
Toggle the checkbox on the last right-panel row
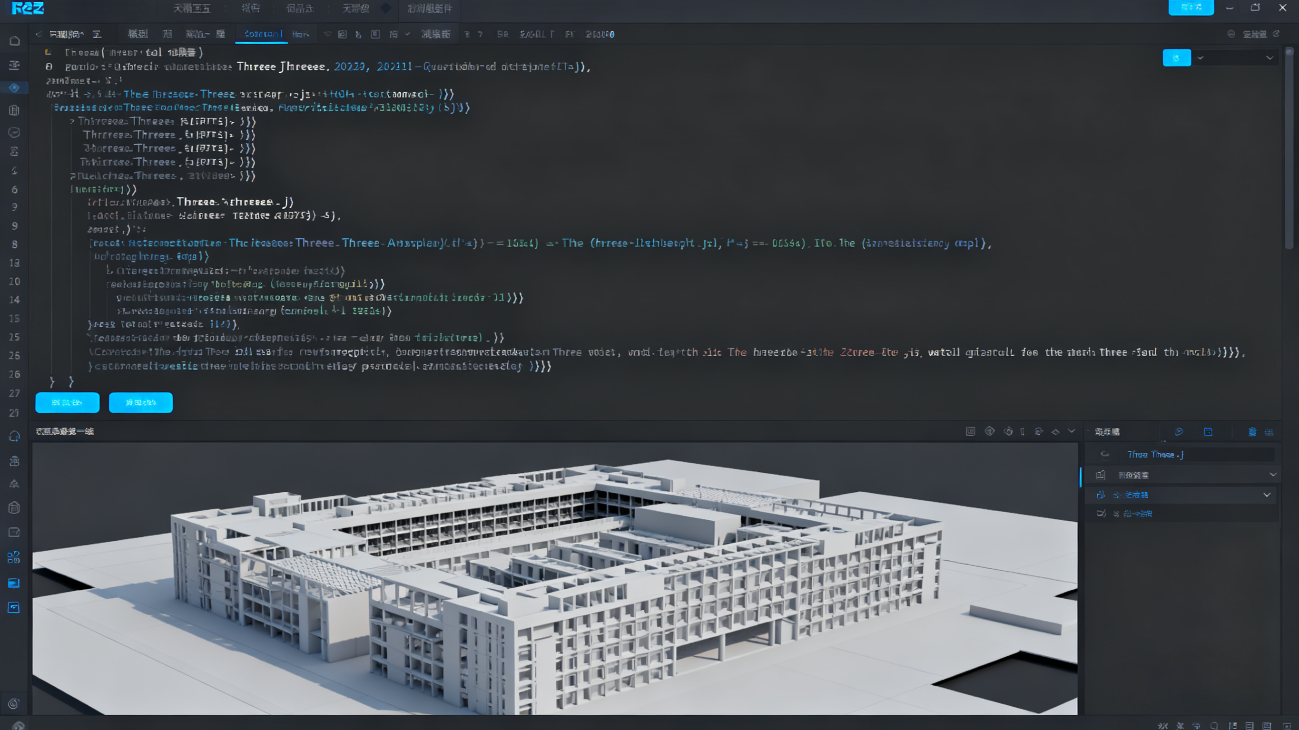[x=1102, y=513]
